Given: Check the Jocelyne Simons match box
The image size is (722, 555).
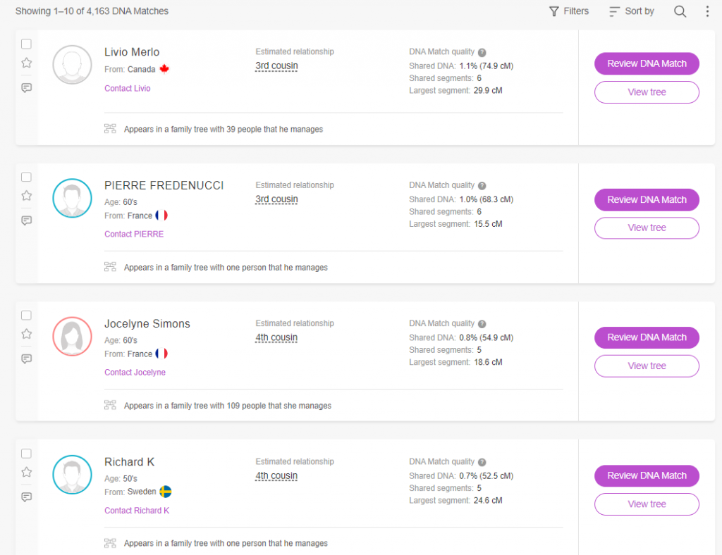Looking at the screenshot, I should click(27, 315).
